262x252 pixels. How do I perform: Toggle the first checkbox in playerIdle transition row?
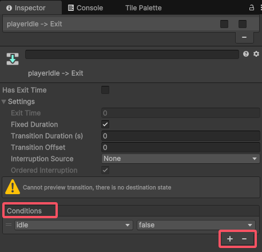click(x=224, y=24)
